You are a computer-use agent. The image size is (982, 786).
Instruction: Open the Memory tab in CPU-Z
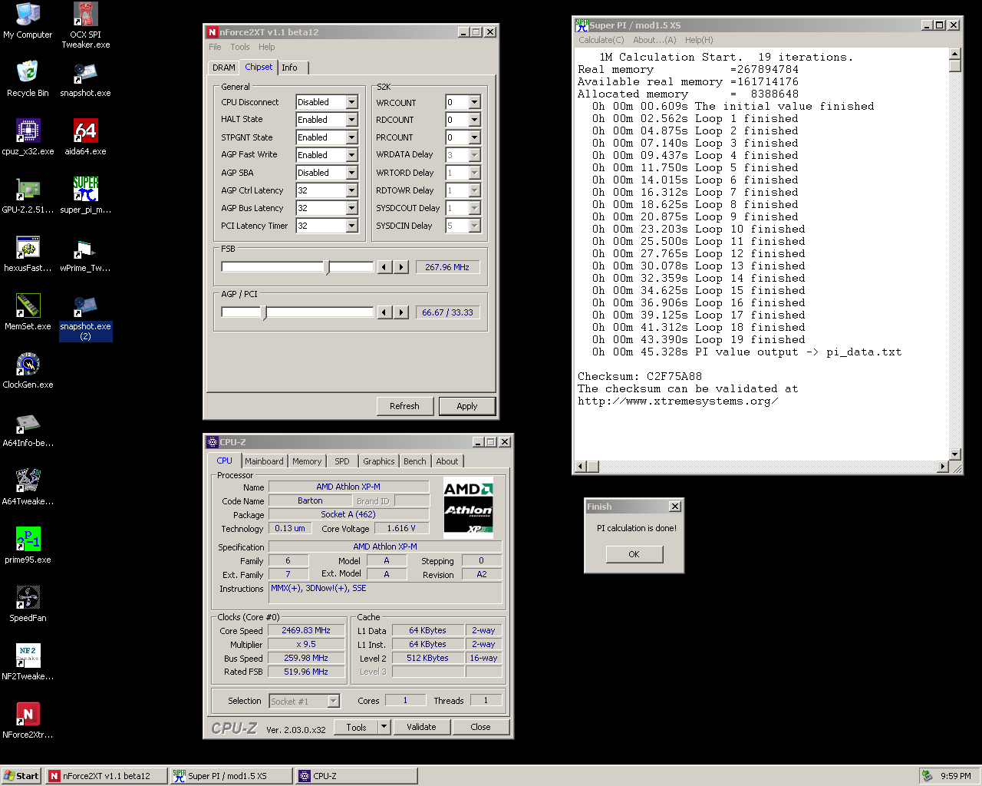click(307, 461)
